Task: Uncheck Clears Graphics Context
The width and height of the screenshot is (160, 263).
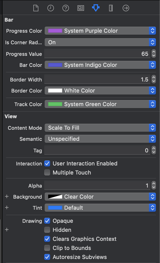Action: click(x=47, y=239)
